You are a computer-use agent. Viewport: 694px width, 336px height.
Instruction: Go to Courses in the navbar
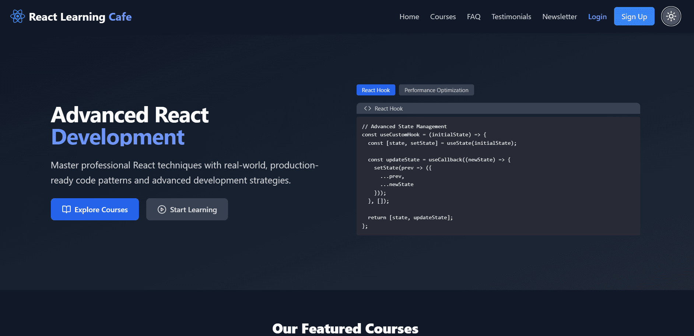(x=443, y=17)
